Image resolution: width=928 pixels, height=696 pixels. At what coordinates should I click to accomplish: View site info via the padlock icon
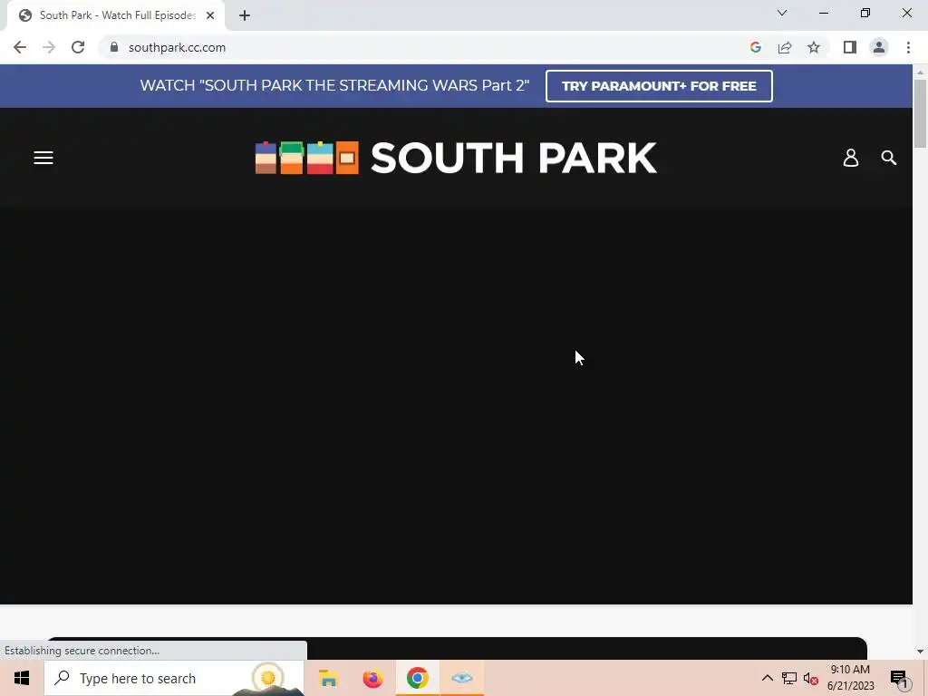point(114,47)
